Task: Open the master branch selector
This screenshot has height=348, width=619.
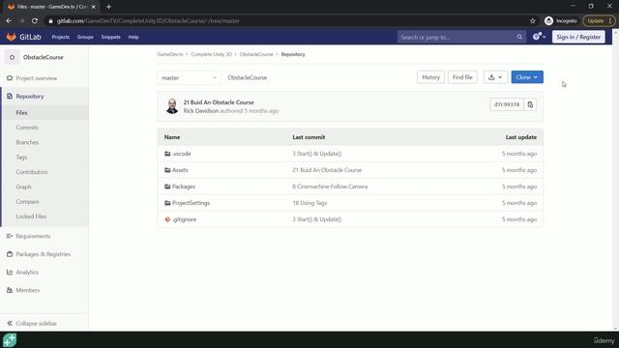Action: [190, 77]
